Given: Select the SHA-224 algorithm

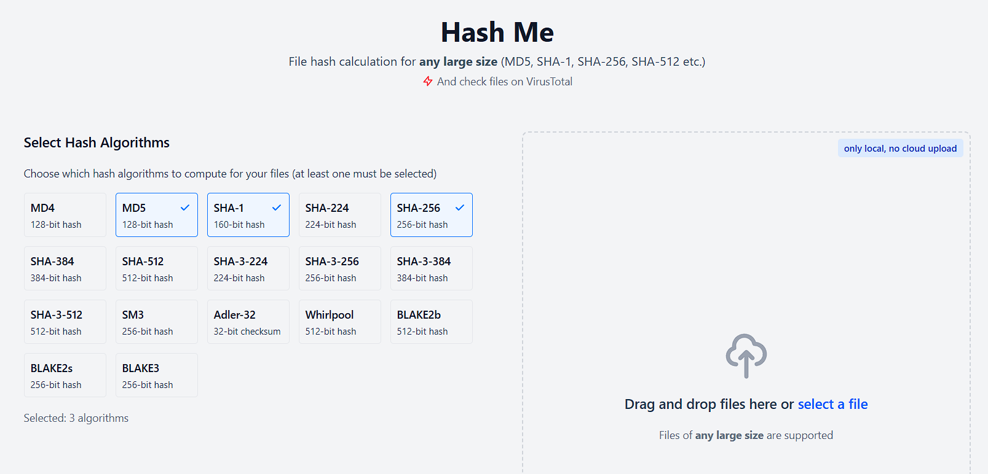Looking at the screenshot, I should (339, 214).
